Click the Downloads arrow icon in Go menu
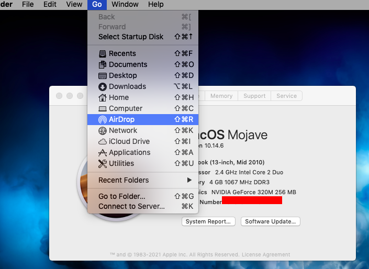Viewport: 369px width, 269px height. click(103, 86)
